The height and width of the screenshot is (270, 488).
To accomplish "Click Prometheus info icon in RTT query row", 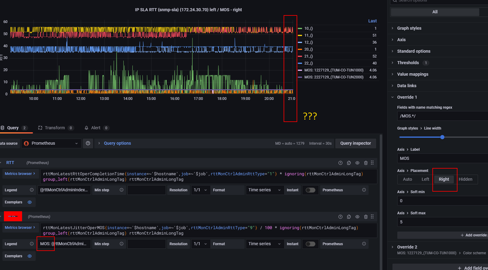I will point(364,190).
